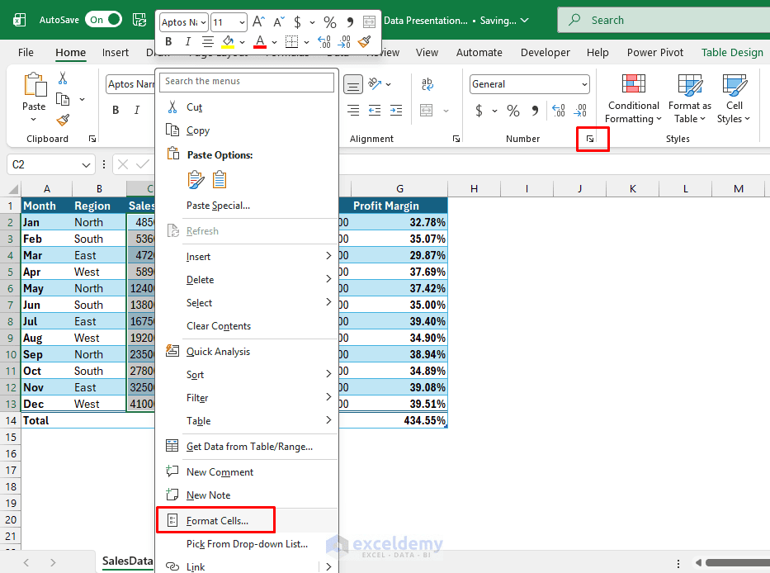The width and height of the screenshot is (770, 573).
Task: Click Increase Indent in ribbon
Action: pos(396,110)
